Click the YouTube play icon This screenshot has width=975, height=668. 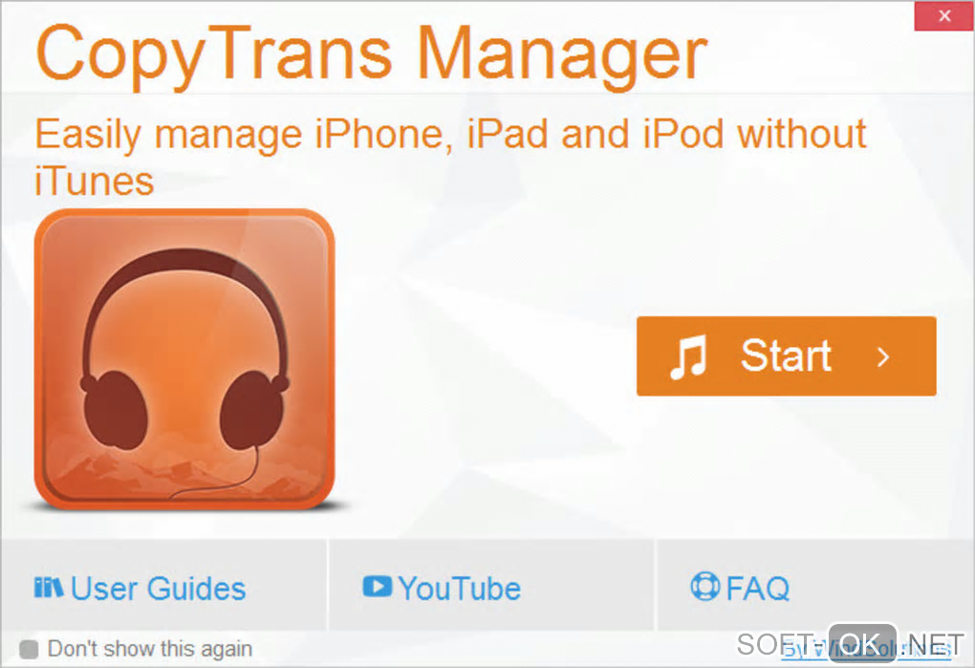pos(378,586)
